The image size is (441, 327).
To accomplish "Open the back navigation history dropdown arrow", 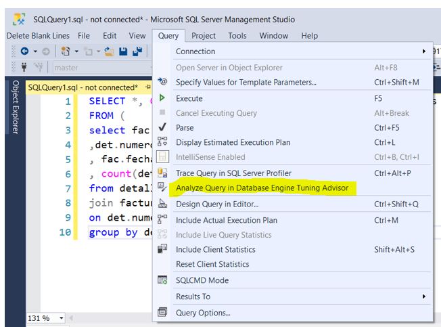I will click(35, 51).
